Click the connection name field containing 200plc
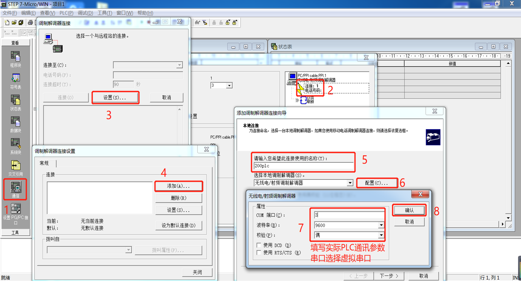Viewport: 521px width, 282px height. (304, 166)
